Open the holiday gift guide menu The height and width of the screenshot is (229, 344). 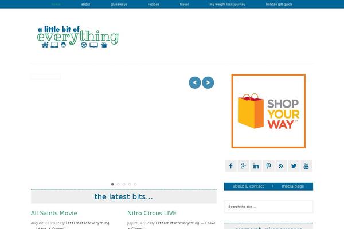(279, 4)
